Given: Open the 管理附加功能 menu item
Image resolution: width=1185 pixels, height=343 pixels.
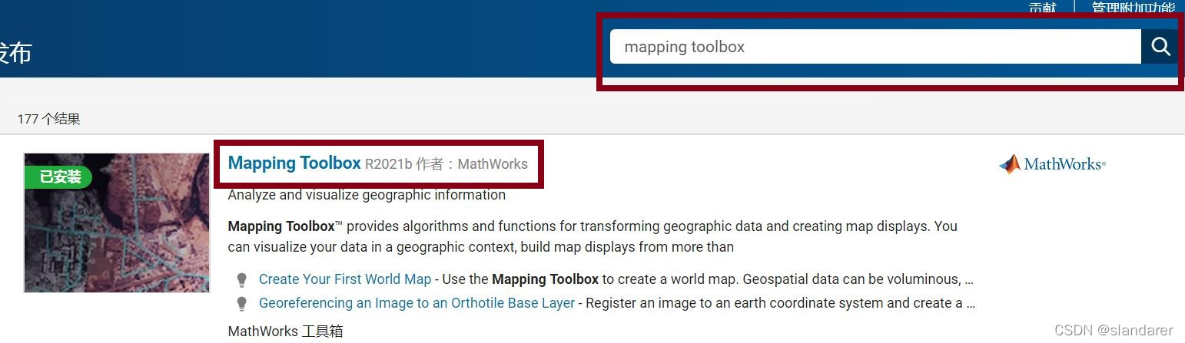Looking at the screenshot, I should 1134,7.
